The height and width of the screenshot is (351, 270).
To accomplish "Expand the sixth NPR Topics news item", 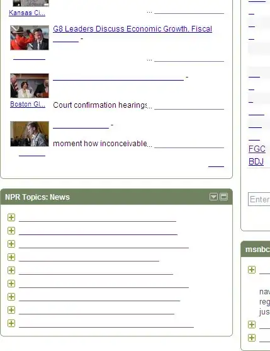I will (11, 284).
